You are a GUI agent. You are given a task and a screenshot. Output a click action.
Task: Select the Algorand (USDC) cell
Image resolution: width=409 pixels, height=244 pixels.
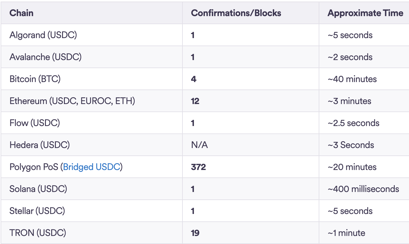43,35
